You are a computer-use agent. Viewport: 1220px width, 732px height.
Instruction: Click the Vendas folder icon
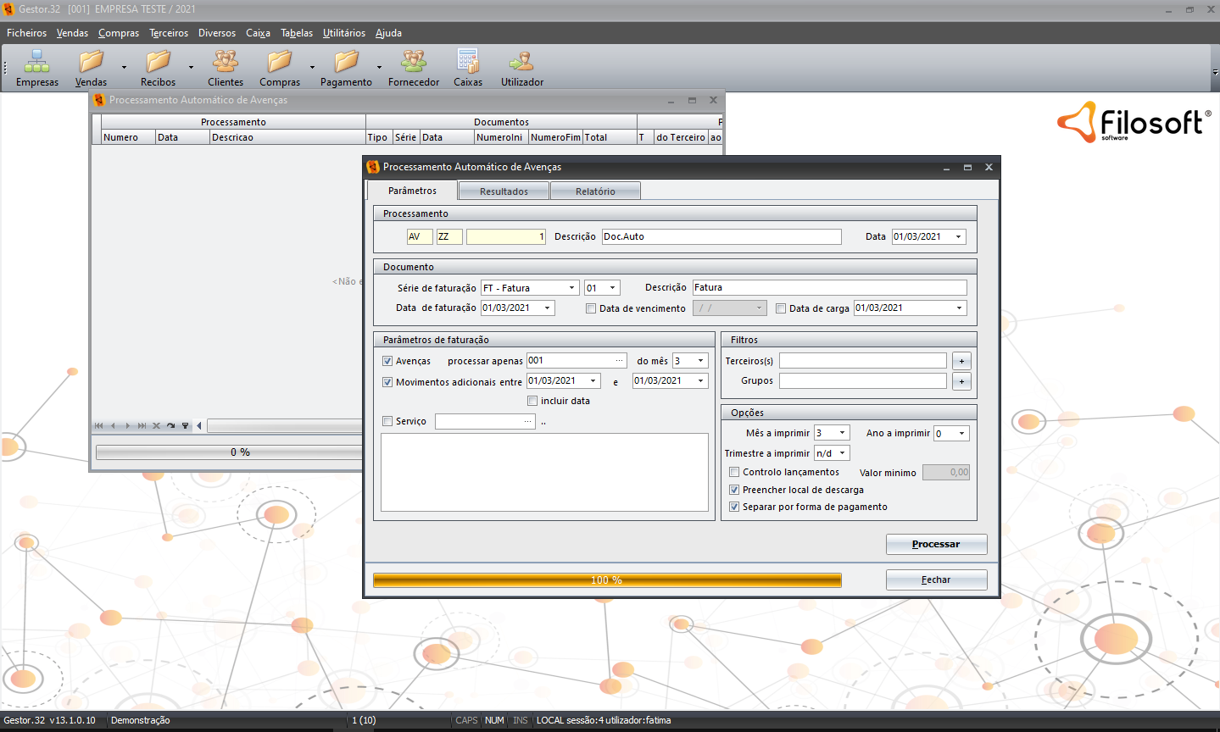pyautogui.click(x=91, y=62)
